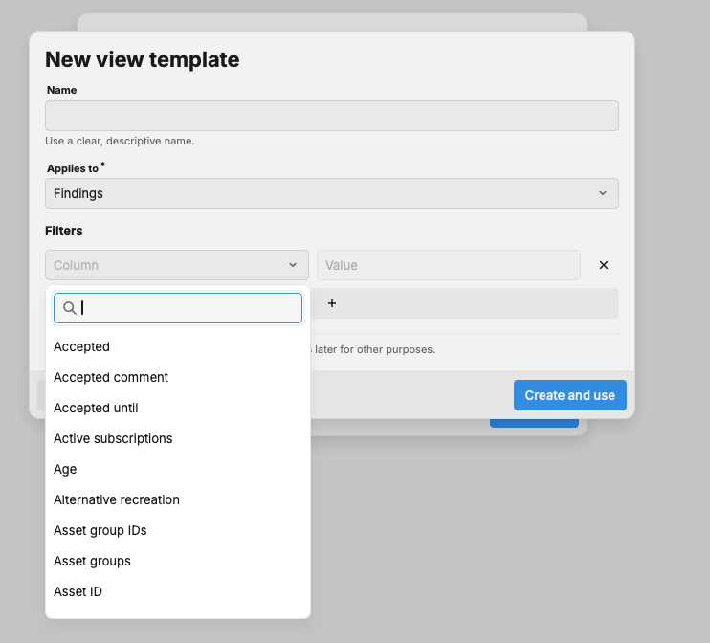
Task: Choose Accepted comment option
Action: click(x=111, y=377)
